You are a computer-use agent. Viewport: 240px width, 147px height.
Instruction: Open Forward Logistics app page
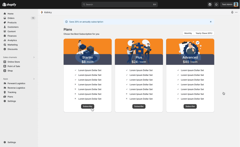tap(16, 83)
